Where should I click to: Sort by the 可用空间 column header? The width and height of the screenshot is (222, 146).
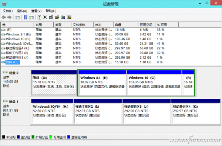(147, 25)
